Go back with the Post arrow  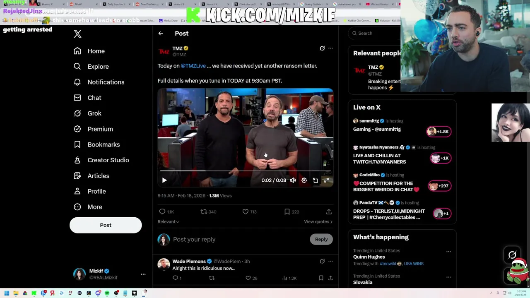tap(161, 34)
